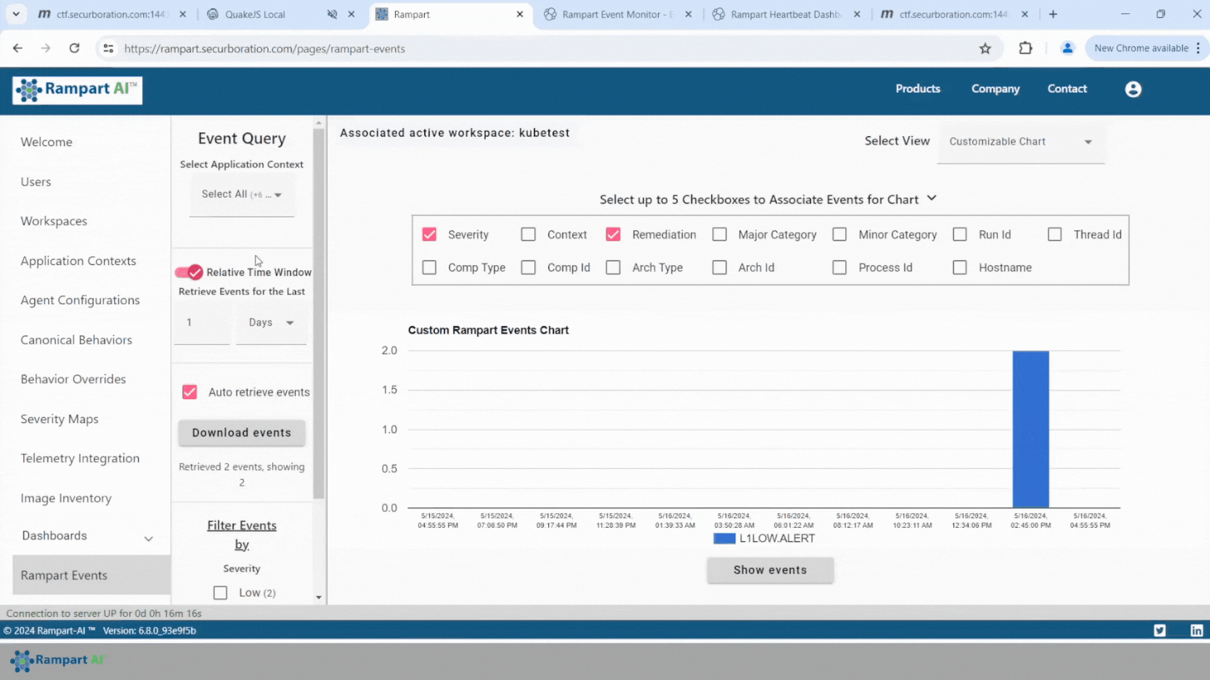Click the Rampart AI logo
Image resolution: width=1210 pixels, height=680 pixels.
point(77,90)
